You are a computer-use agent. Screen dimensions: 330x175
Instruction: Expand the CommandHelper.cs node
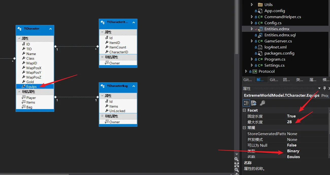252,17
